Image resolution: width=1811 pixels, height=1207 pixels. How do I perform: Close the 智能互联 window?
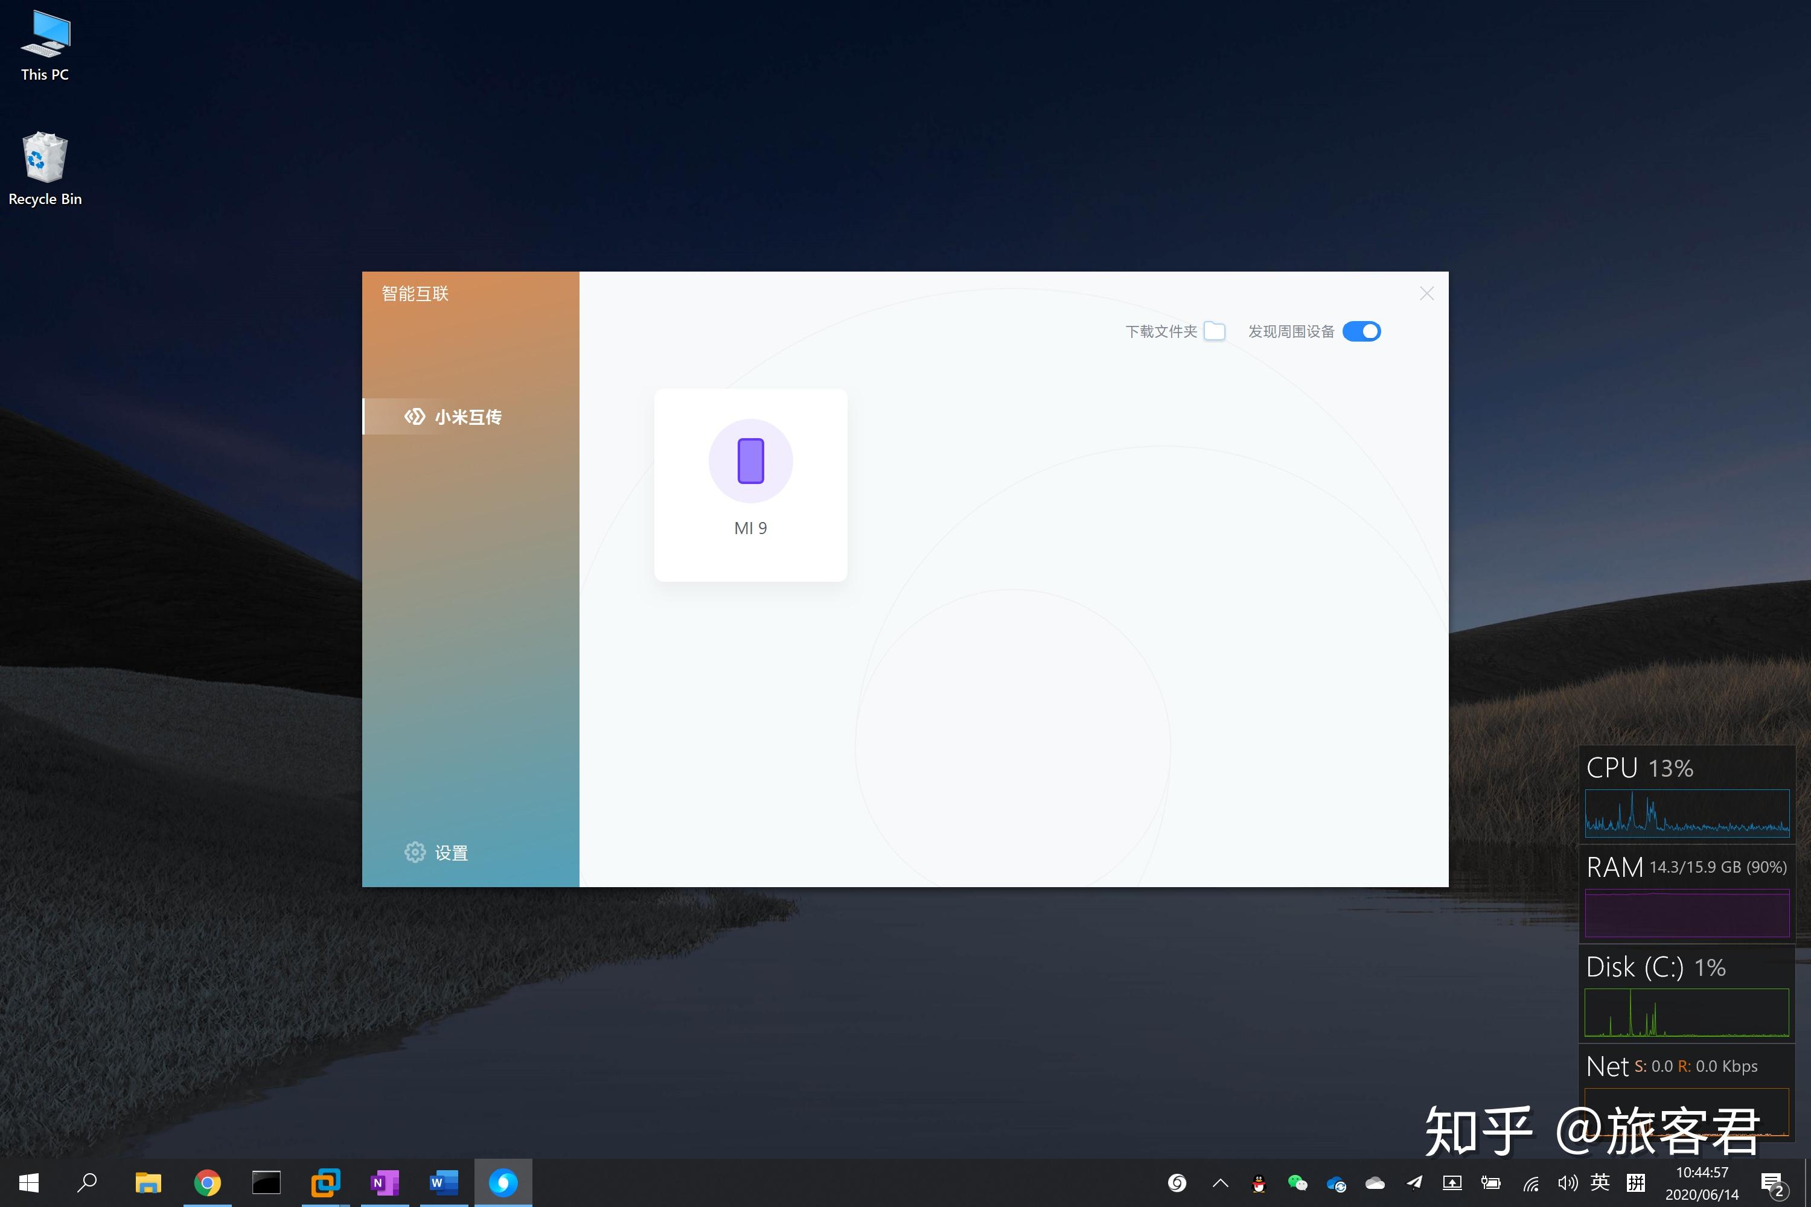(x=1426, y=293)
